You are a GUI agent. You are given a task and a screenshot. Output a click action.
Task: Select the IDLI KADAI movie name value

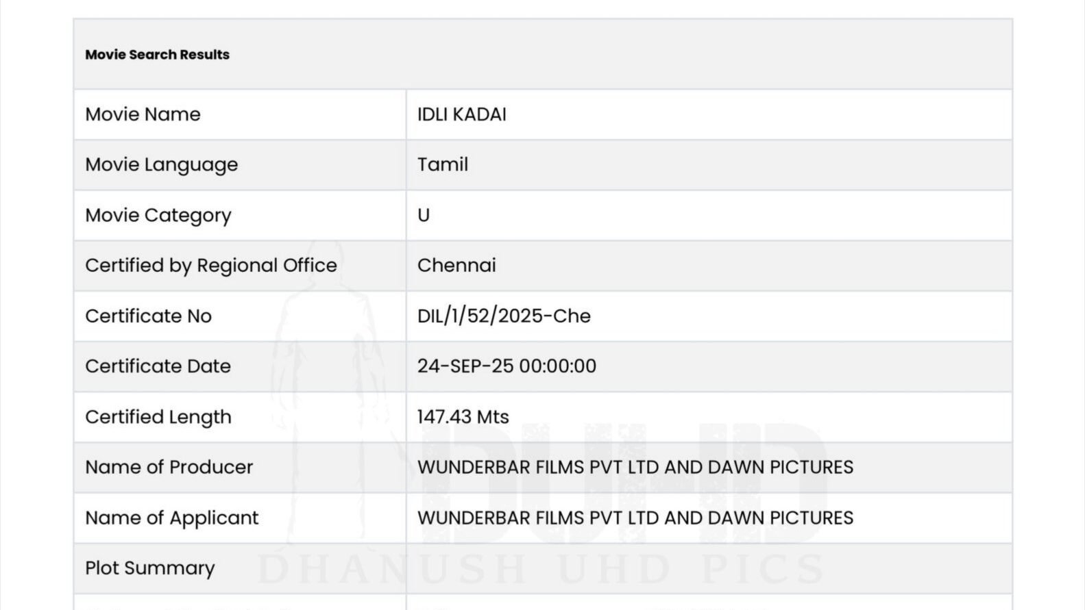click(x=462, y=114)
